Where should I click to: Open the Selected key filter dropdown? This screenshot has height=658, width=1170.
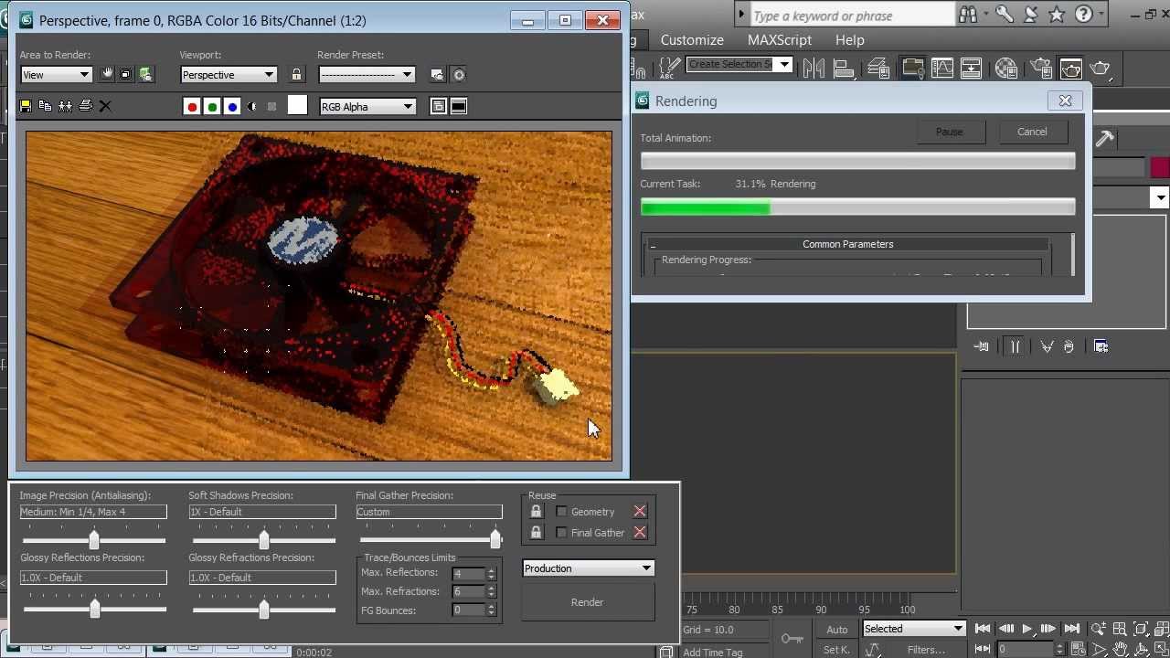pyautogui.click(x=914, y=629)
